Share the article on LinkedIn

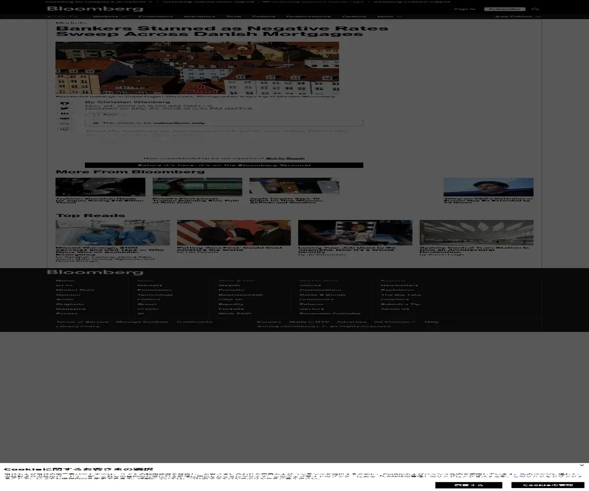pyautogui.click(x=64, y=113)
